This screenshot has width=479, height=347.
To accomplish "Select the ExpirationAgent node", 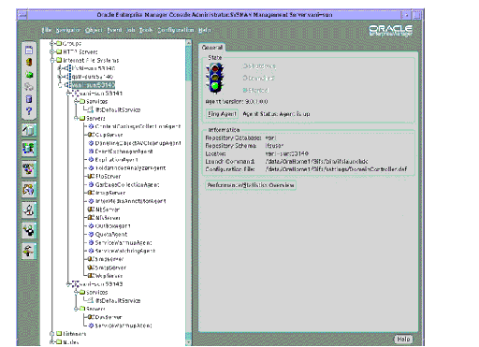I will pyautogui.click(x=116, y=160).
